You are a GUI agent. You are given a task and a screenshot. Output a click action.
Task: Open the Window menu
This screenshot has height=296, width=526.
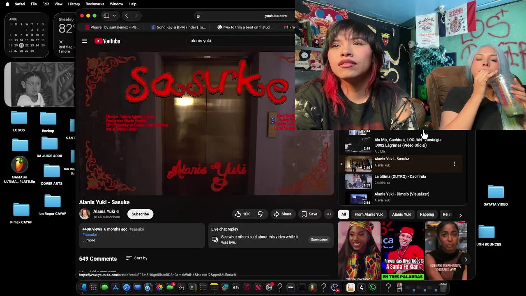116,4
